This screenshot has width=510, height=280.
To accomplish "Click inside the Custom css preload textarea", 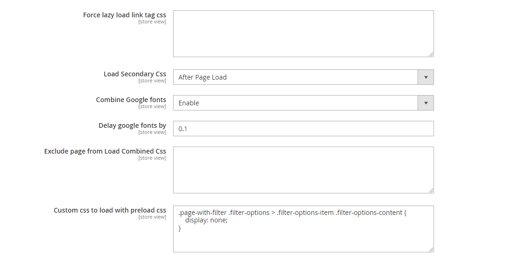I will coord(303,240).
